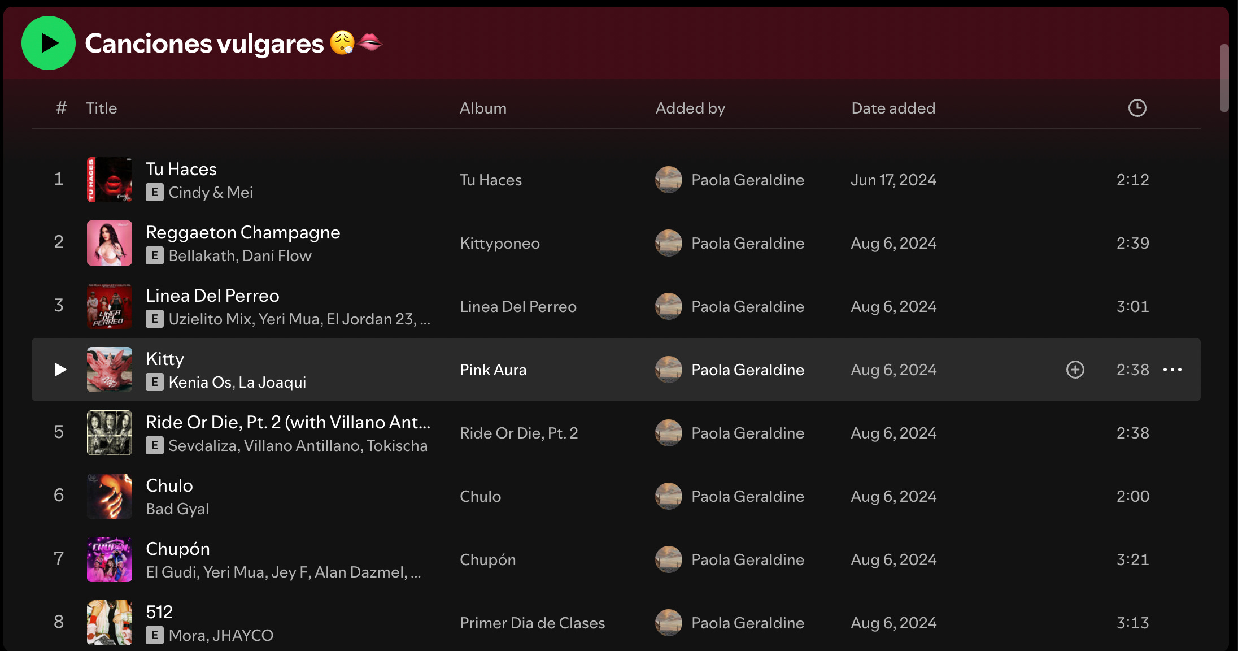Open Primer Dia de Clases album
Screen dimensions: 1238x651
[x=532, y=623]
